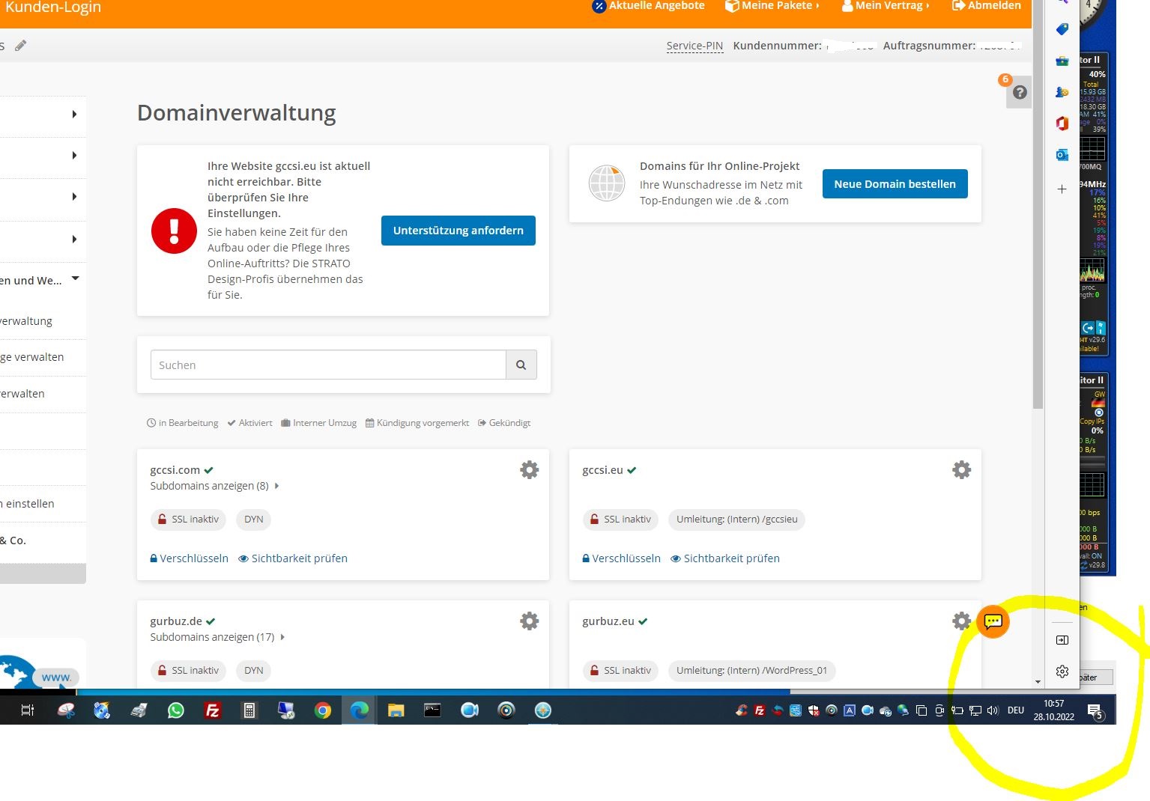Click the gccsi.eu domain name
This screenshot has height=801, width=1150.
tap(602, 470)
